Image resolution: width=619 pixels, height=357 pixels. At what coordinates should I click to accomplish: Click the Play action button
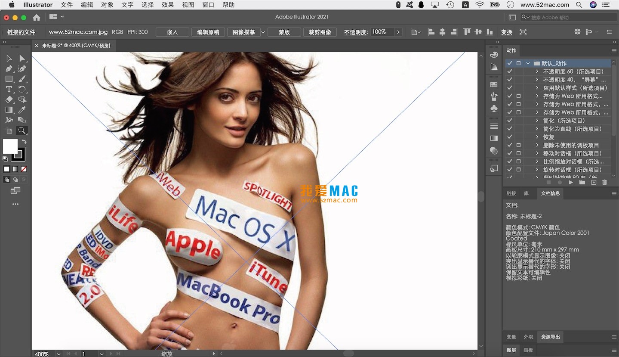pyautogui.click(x=571, y=183)
